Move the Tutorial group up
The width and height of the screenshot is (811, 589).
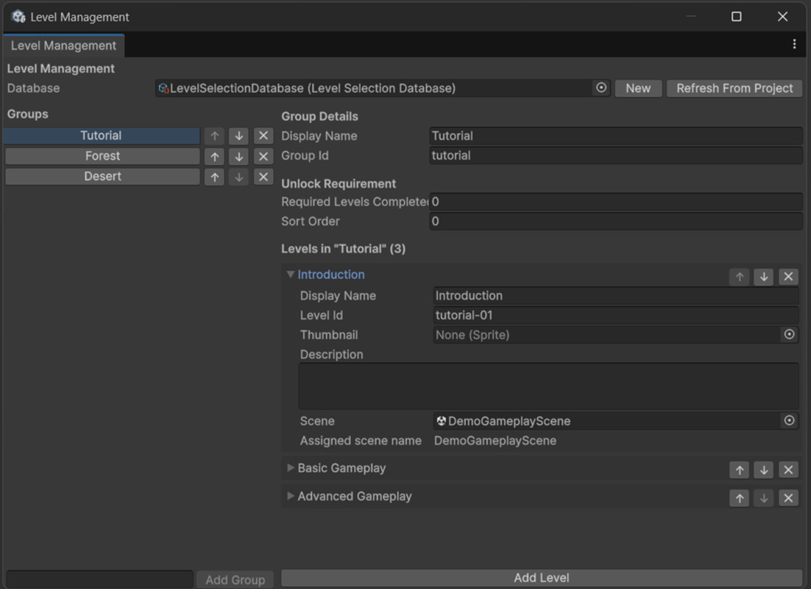[215, 136]
